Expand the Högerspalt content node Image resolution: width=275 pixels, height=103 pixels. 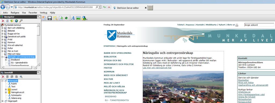(2, 101)
